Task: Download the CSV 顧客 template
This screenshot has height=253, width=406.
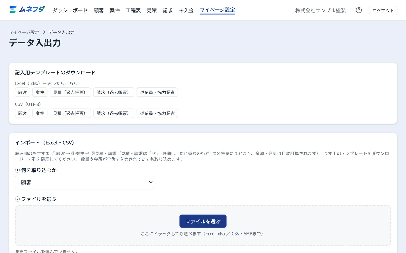Action: 22,113
